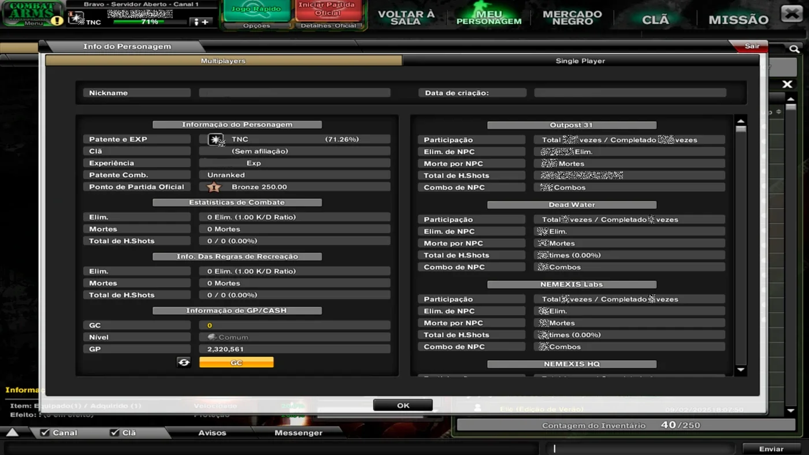809x455 pixels.
Task: Click scroll-down arrow of stats panel
Action: pos(741,370)
